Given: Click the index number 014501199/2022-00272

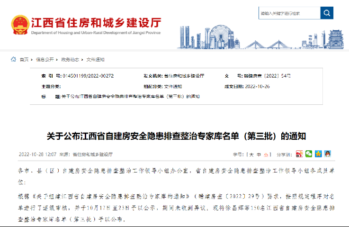Looking at the screenshot, I should (x=88, y=75).
